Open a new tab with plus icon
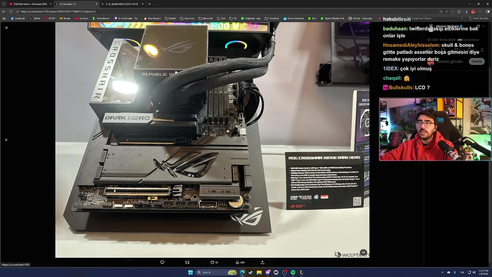 (x=150, y=4)
